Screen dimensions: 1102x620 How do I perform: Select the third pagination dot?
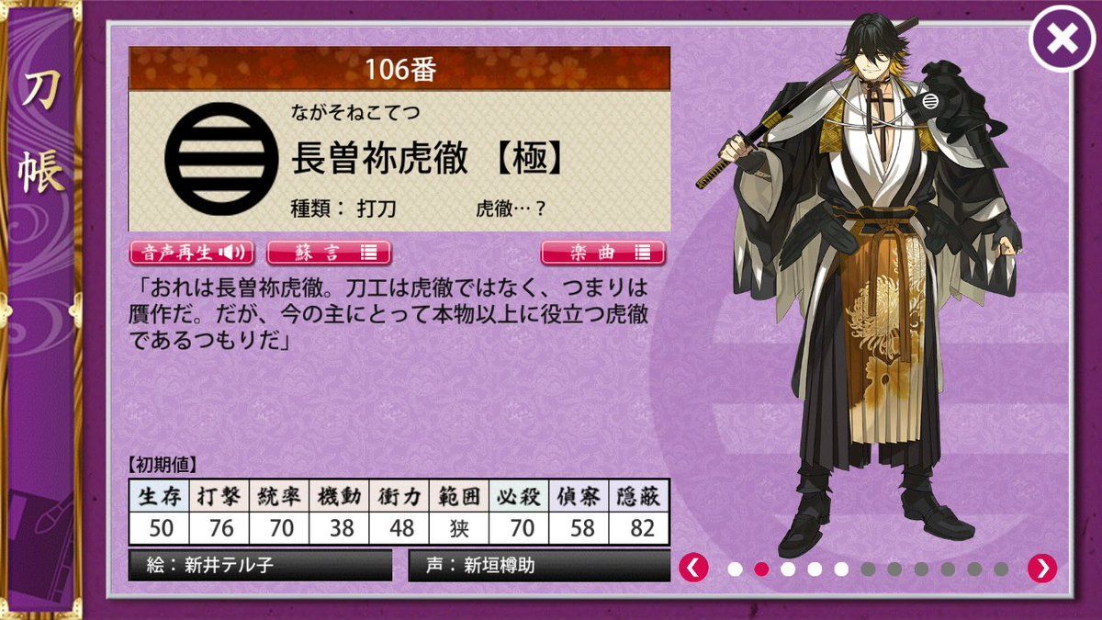coord(788,569)
